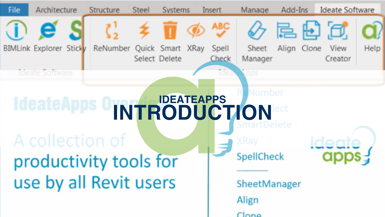Select the Align tool
The image size is (385, 217).
[x=286, y=37]
